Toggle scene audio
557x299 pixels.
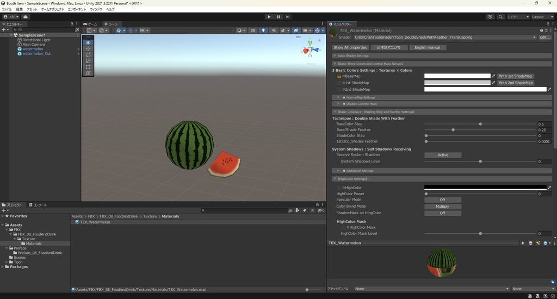click(274, 30)
